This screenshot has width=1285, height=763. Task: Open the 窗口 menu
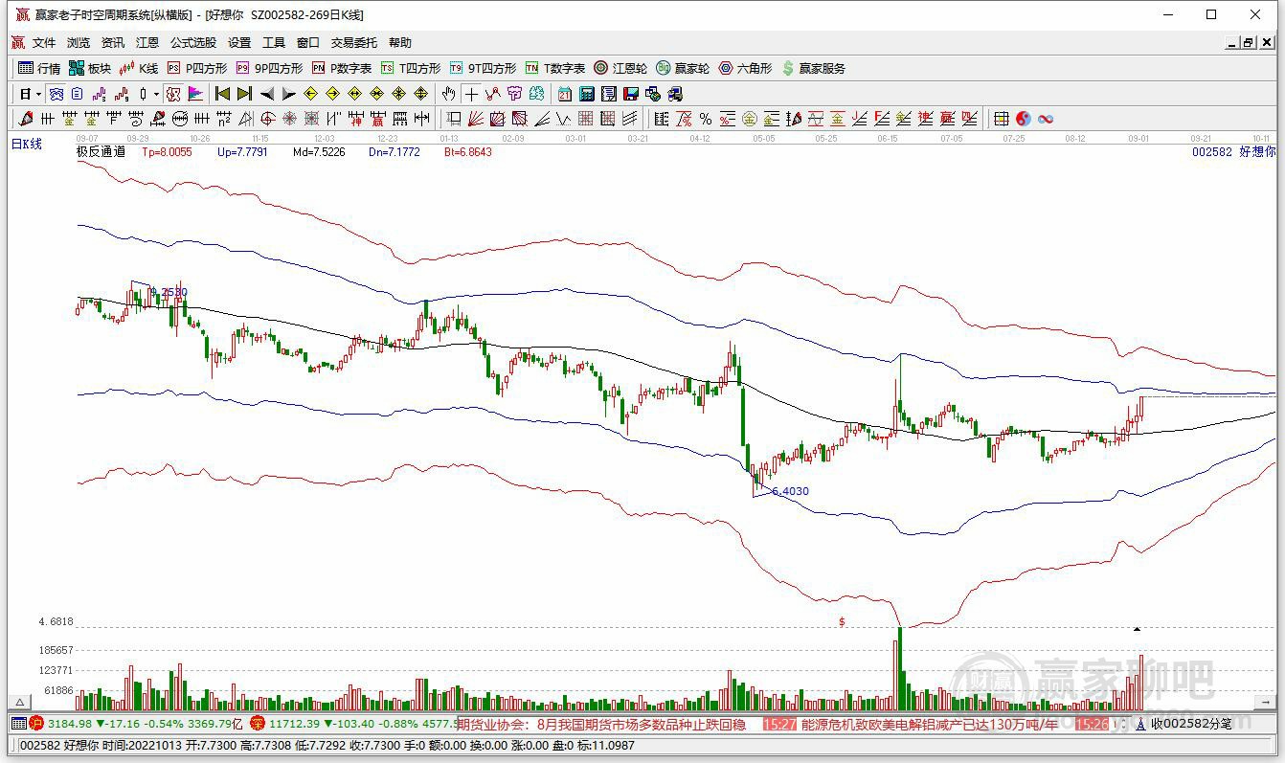click(308, 43)
